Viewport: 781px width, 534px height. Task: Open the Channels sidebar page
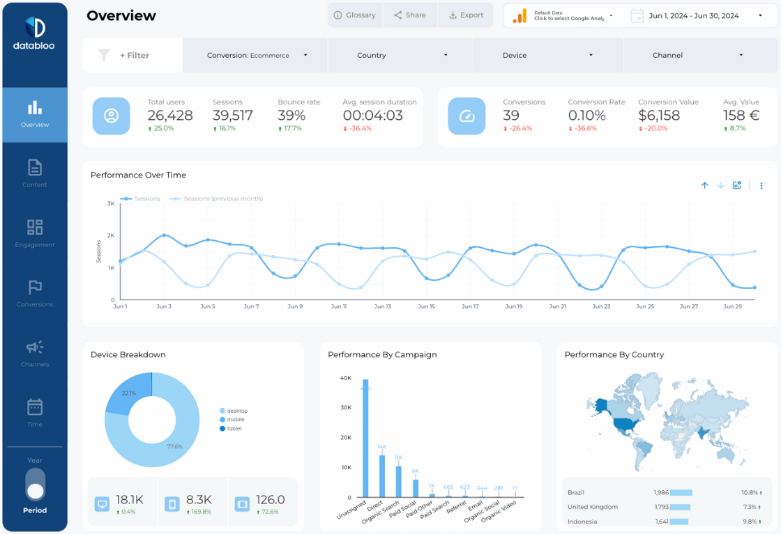click(35, 354)
